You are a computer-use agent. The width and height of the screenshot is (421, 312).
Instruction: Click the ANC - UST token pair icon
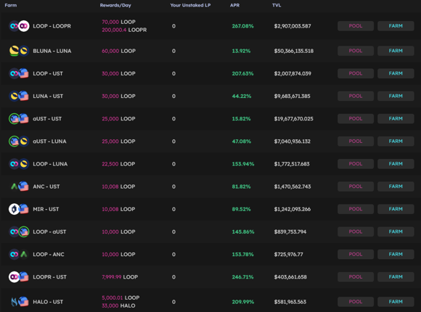point(19,186)
